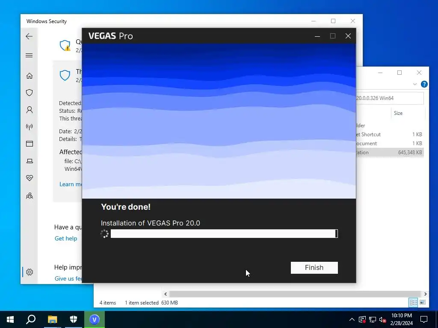The width and height of the screenshot is (438, 328).
Task: Expand the File Explorer ribbon chevron
Action: [415, 84]
